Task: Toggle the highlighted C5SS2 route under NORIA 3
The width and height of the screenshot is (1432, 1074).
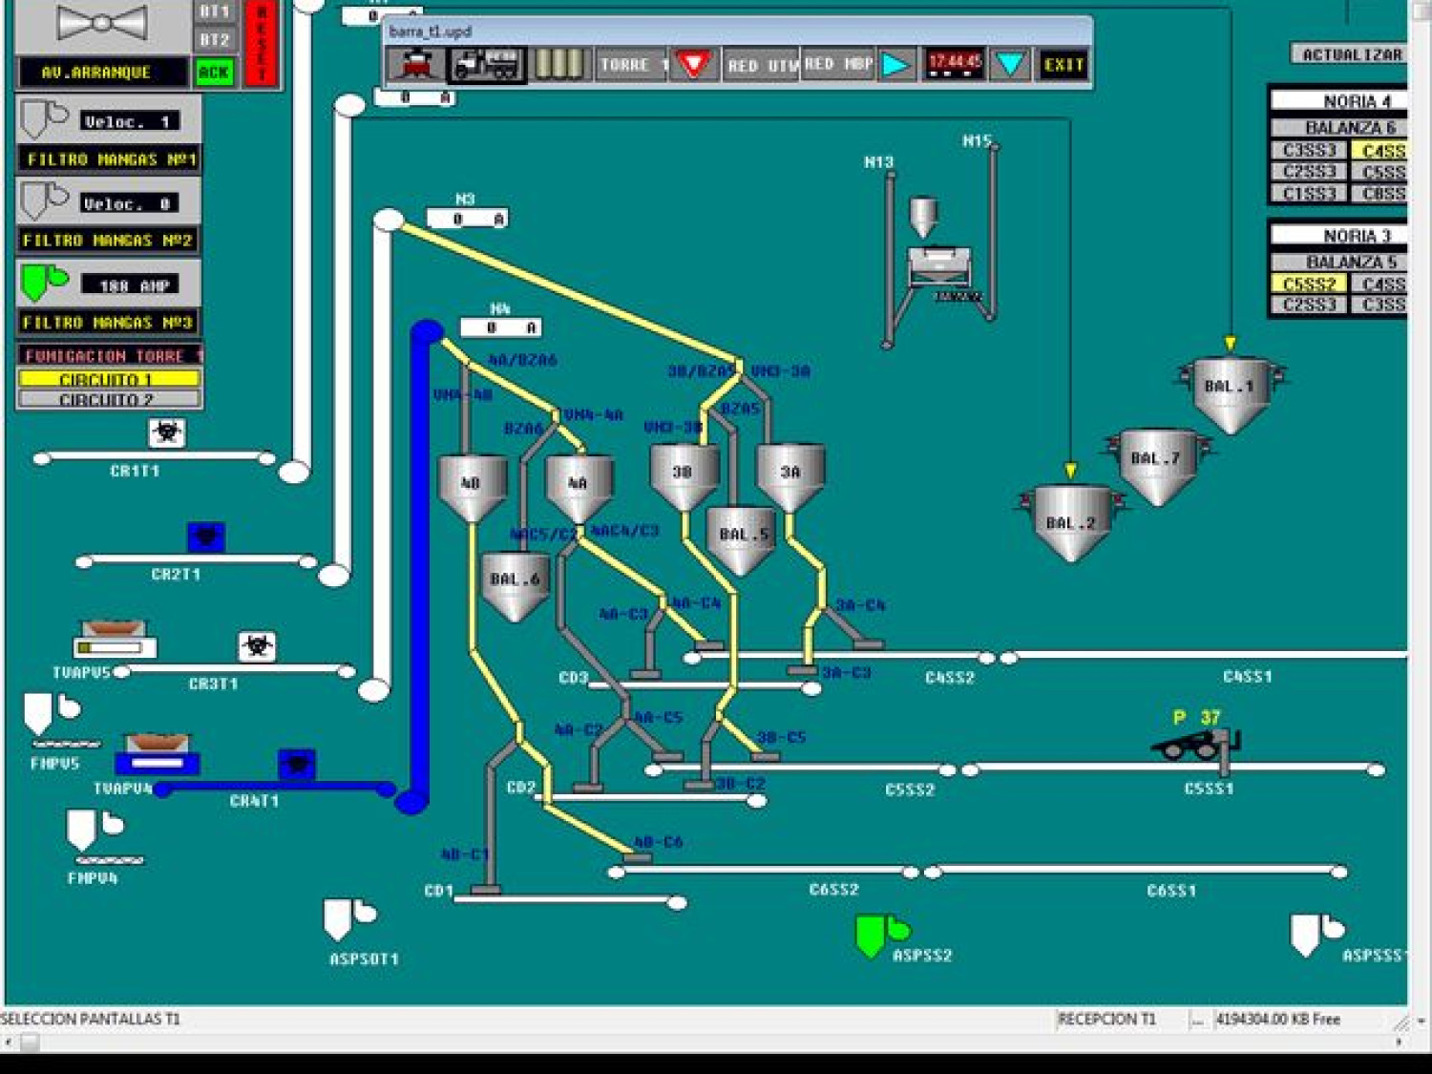Action: (x=1308, y=284)
